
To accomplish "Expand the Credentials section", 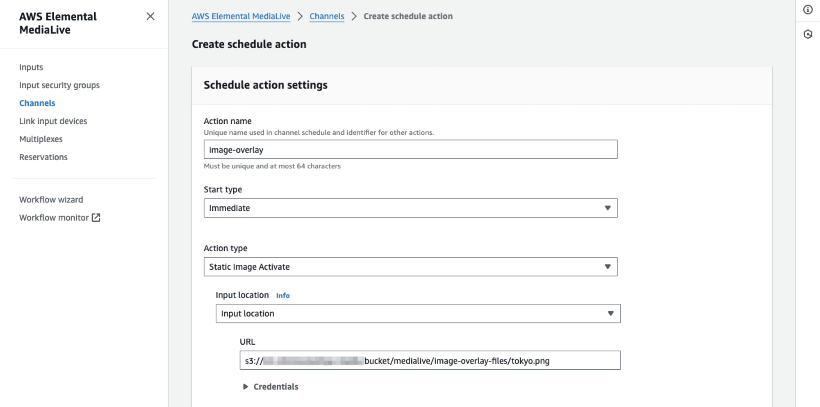I will [271, 387].
